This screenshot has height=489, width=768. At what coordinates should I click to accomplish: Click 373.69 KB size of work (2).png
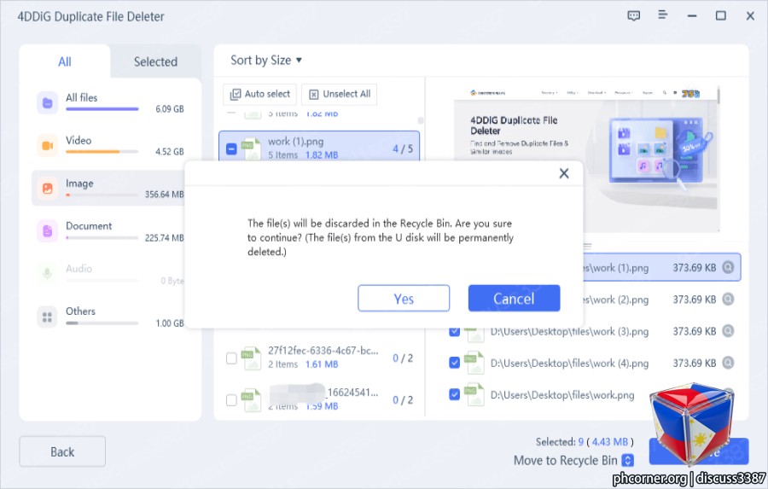coord(694,300)
